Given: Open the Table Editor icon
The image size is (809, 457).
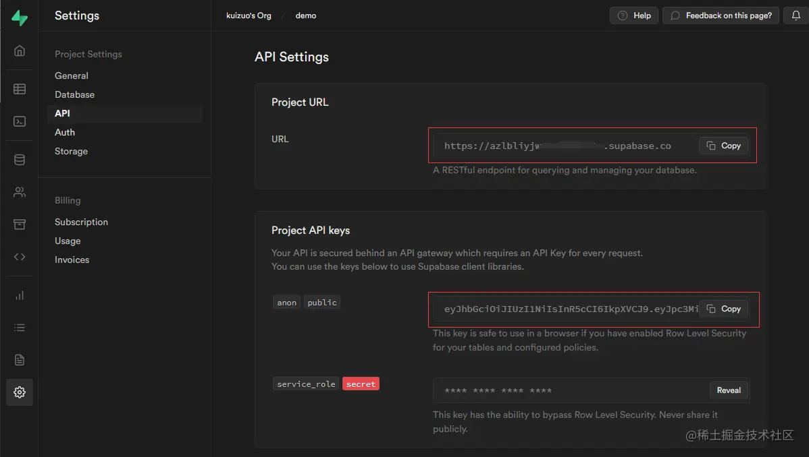Looking at the screenshot, I should 20,89.
